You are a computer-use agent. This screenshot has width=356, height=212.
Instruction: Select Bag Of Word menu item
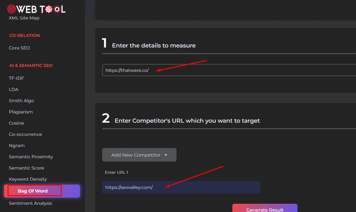tap(42, 191)
